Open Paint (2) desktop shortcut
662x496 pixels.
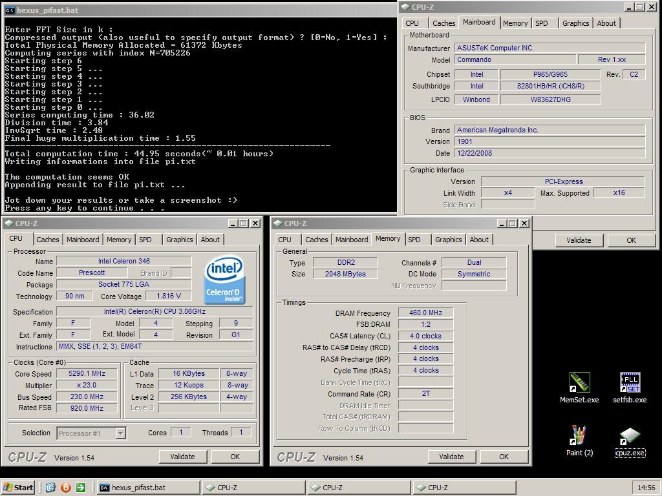(x=579, y=440)
